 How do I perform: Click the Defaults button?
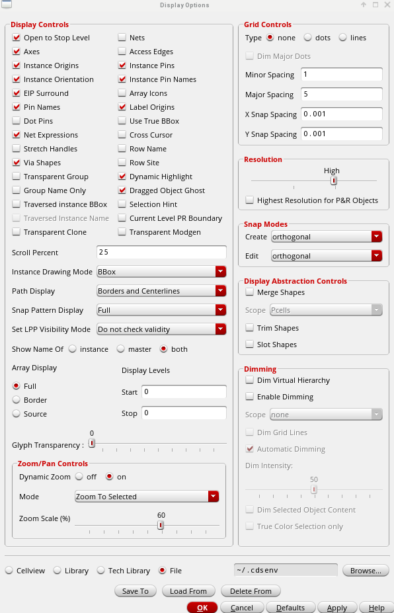pos(290,608)
